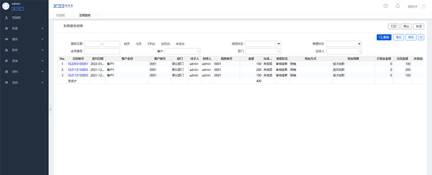Click the magnifier in the 客户 field

pyautogui.click(x=198, y=51)
